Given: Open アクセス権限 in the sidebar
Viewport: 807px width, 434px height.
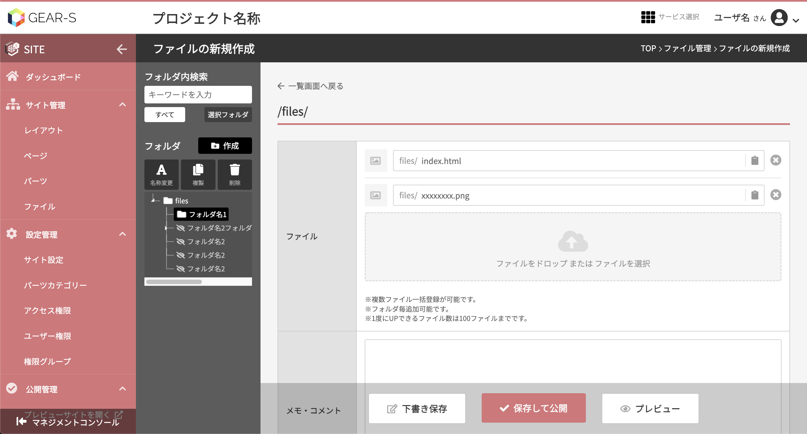Looking at the screenshot, I should tap(48, 310).
